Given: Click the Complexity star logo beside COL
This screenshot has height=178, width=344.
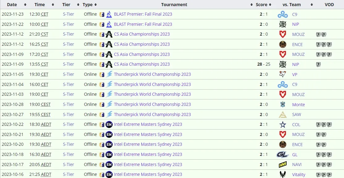Looking at the screenshot, I should tap(283, 125).
